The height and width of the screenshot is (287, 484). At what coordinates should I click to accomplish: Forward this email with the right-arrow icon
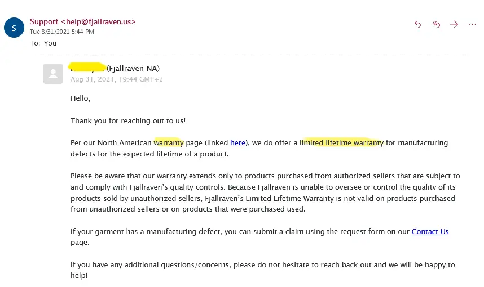point(454,24)
